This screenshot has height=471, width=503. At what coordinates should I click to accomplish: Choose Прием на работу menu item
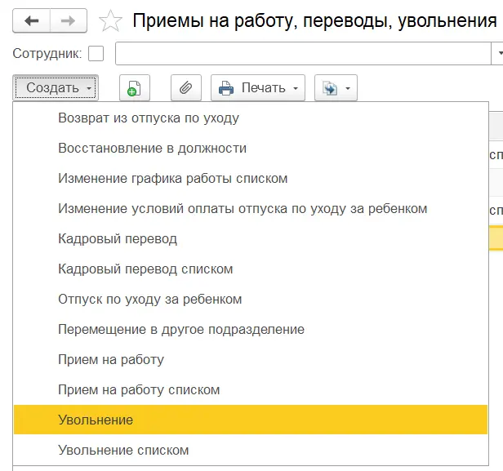click(111, 359)
